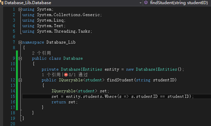Viewport: 211px width, 126px height.
Task: Click the 'private' keyword on line 11
Action: tap(50, 69)
